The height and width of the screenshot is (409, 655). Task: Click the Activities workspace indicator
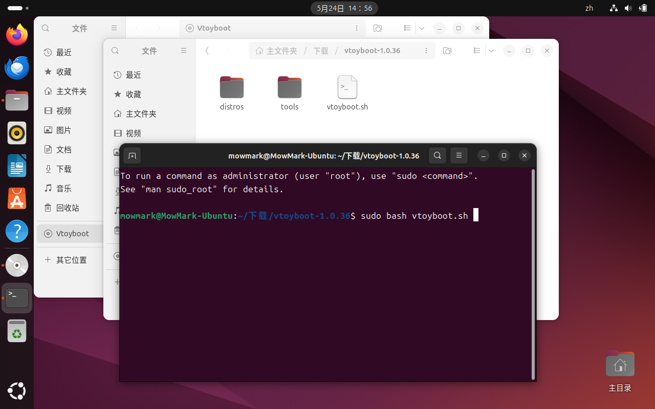coord(18,8)
